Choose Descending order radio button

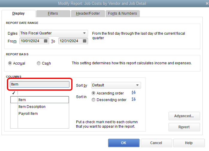[x=93, y=100]
